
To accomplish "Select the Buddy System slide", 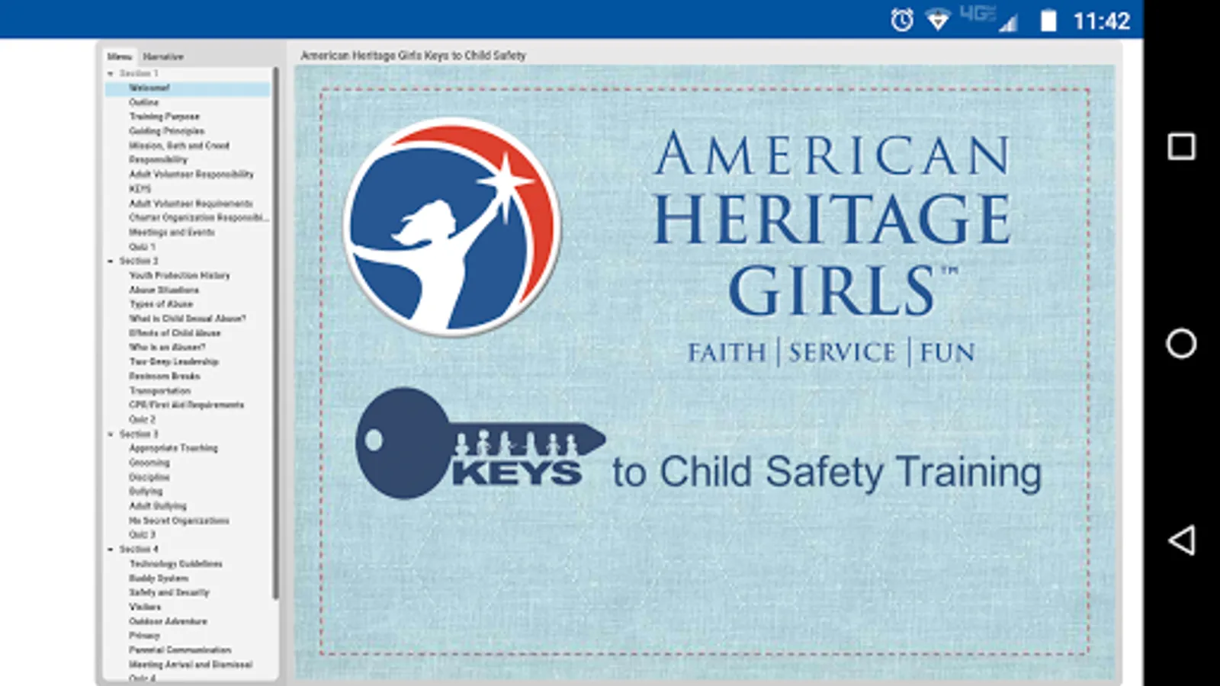I will coord(159,579).
